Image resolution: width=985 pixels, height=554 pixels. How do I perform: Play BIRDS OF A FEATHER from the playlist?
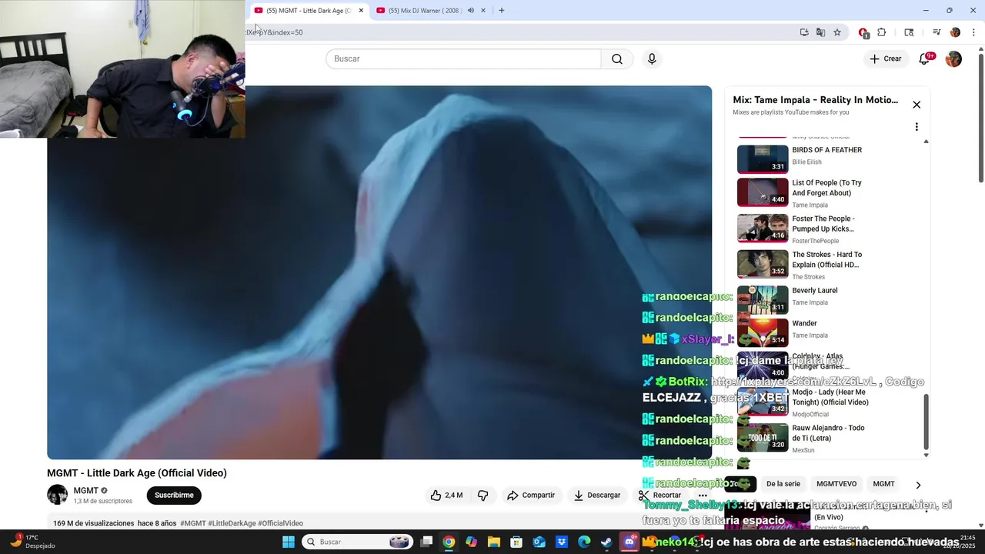point(827,159)
